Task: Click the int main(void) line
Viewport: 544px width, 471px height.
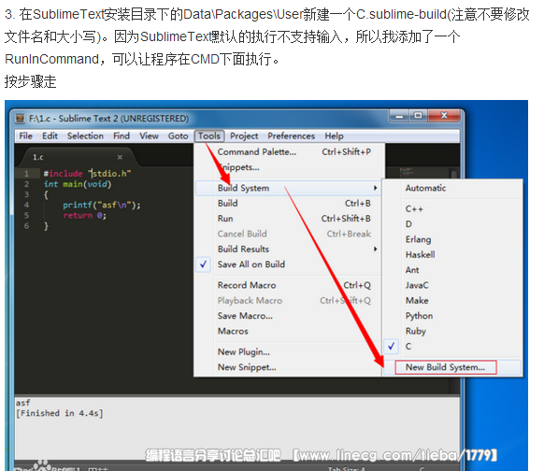Action: pos(78,184)
